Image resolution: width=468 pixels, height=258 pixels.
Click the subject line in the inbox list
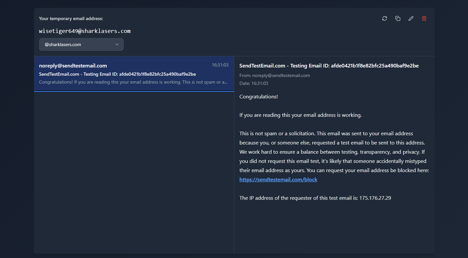(x=117, y=74)
